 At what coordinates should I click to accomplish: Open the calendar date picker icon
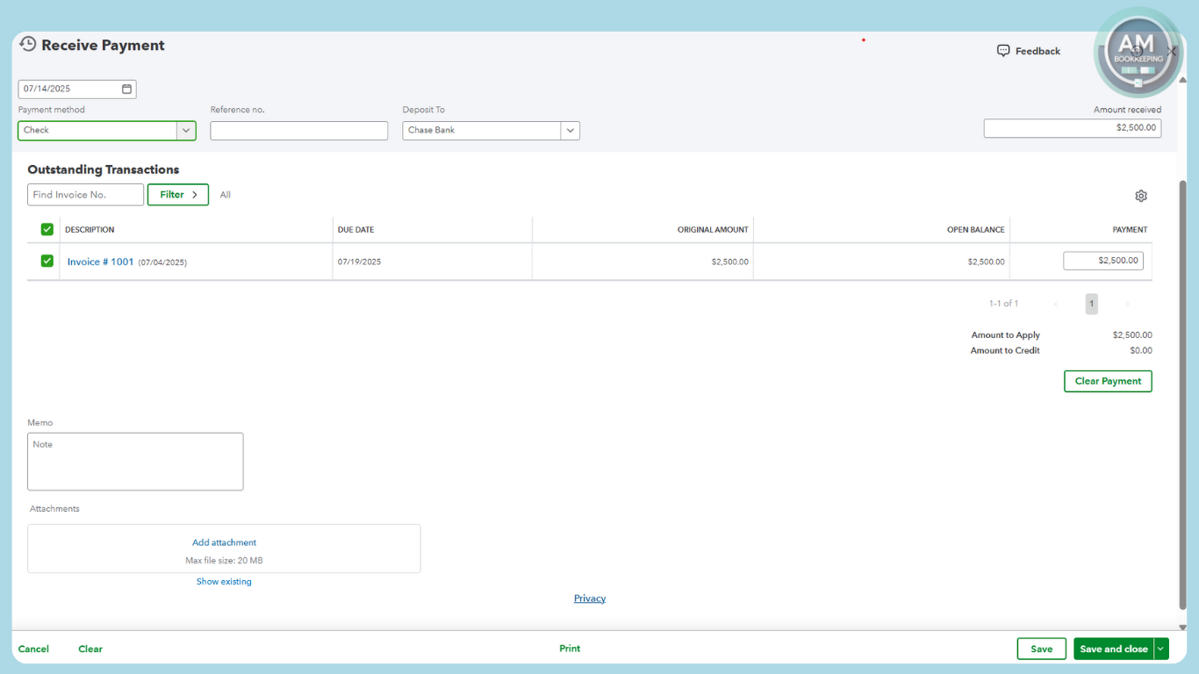[126, 89]
